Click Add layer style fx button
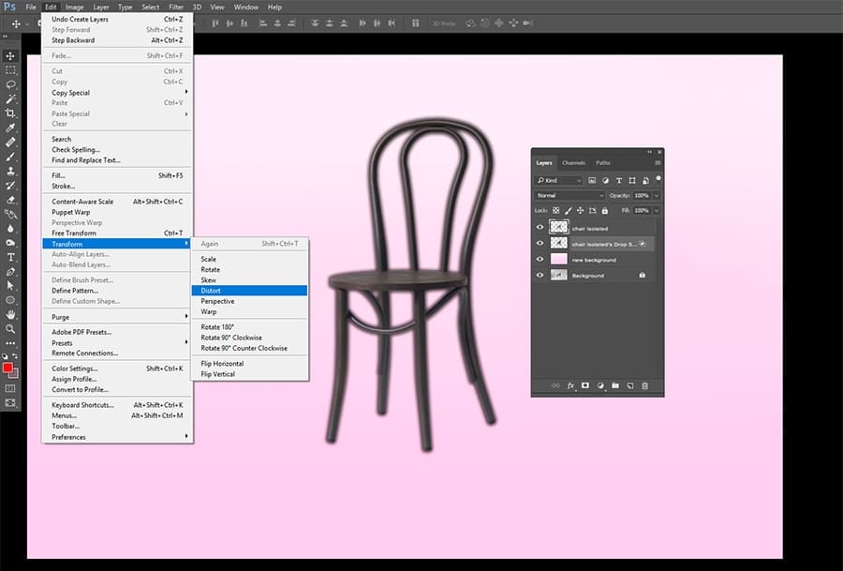Image resolution: width=843 pixels, height=571 pixels. [571, 386]
